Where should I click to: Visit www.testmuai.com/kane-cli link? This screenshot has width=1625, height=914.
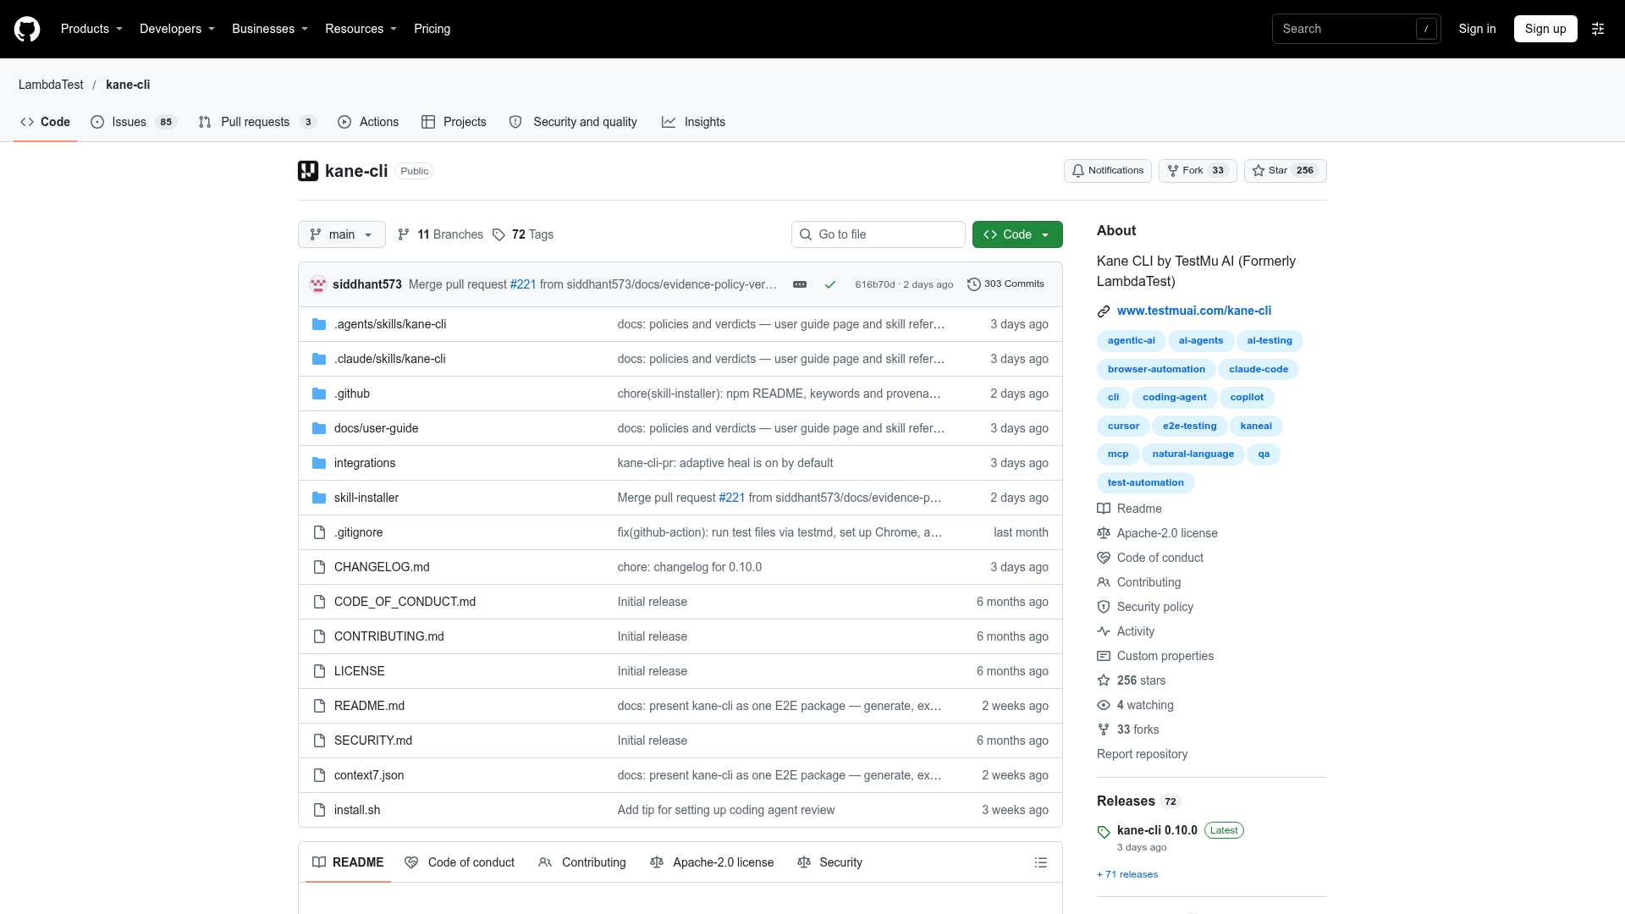[1194, 311]
